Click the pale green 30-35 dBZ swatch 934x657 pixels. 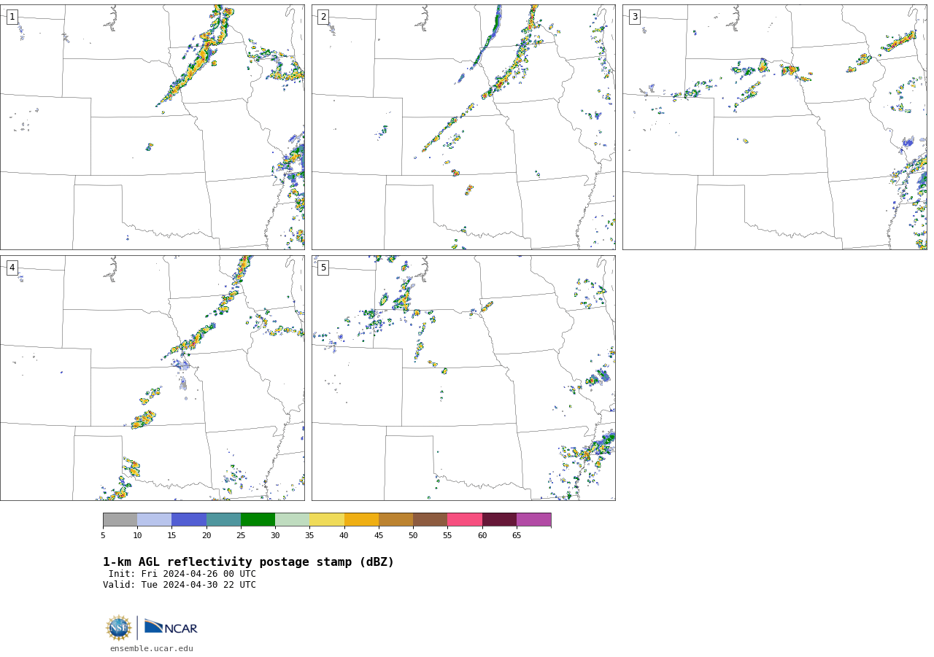293,520
